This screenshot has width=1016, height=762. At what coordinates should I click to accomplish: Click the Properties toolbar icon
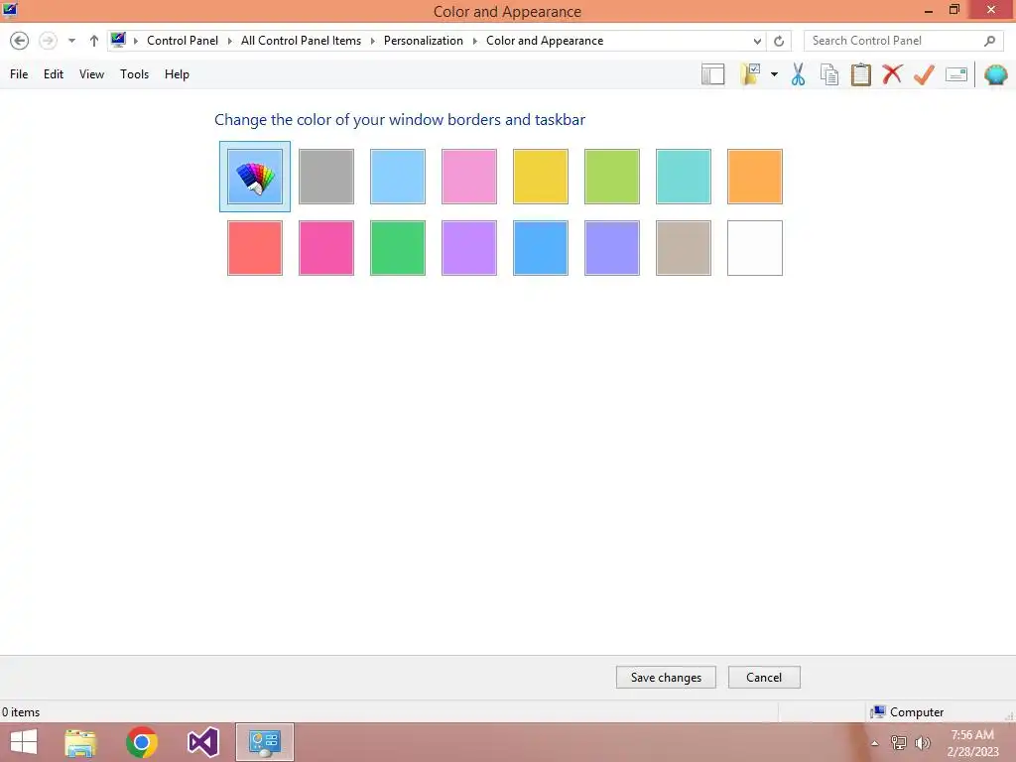(956, 74)
